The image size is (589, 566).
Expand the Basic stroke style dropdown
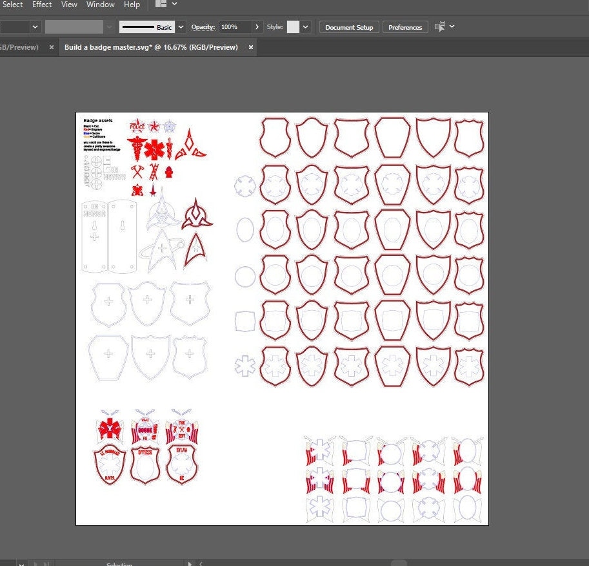pyautogui.click(x=180, y=26)
